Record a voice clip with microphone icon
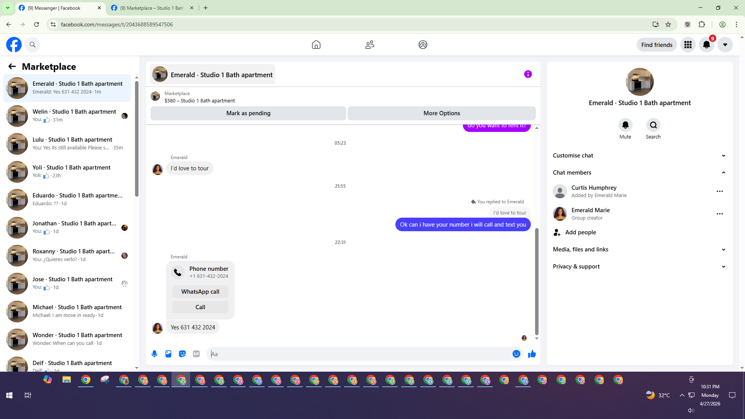The height and width of the screenshot is (419, 745). (154, 354)
